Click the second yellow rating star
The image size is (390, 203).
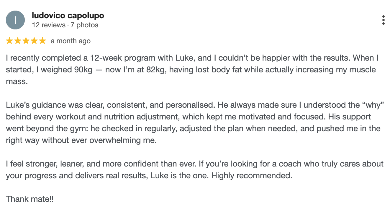point(18,41)
